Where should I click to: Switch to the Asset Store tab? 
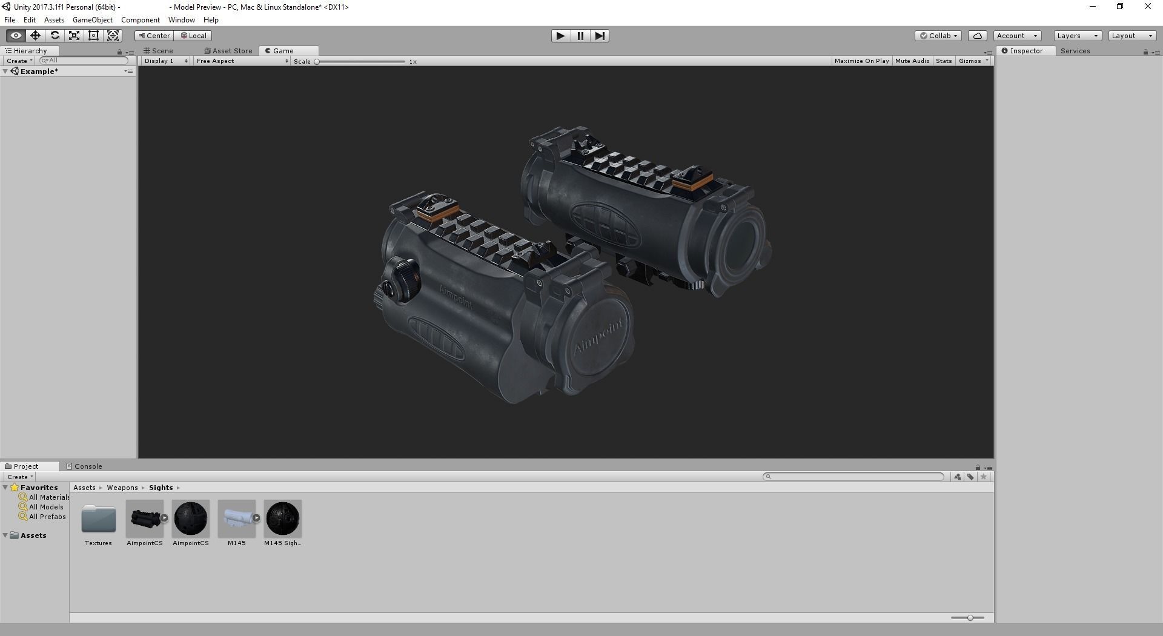(x=228, y=51)
